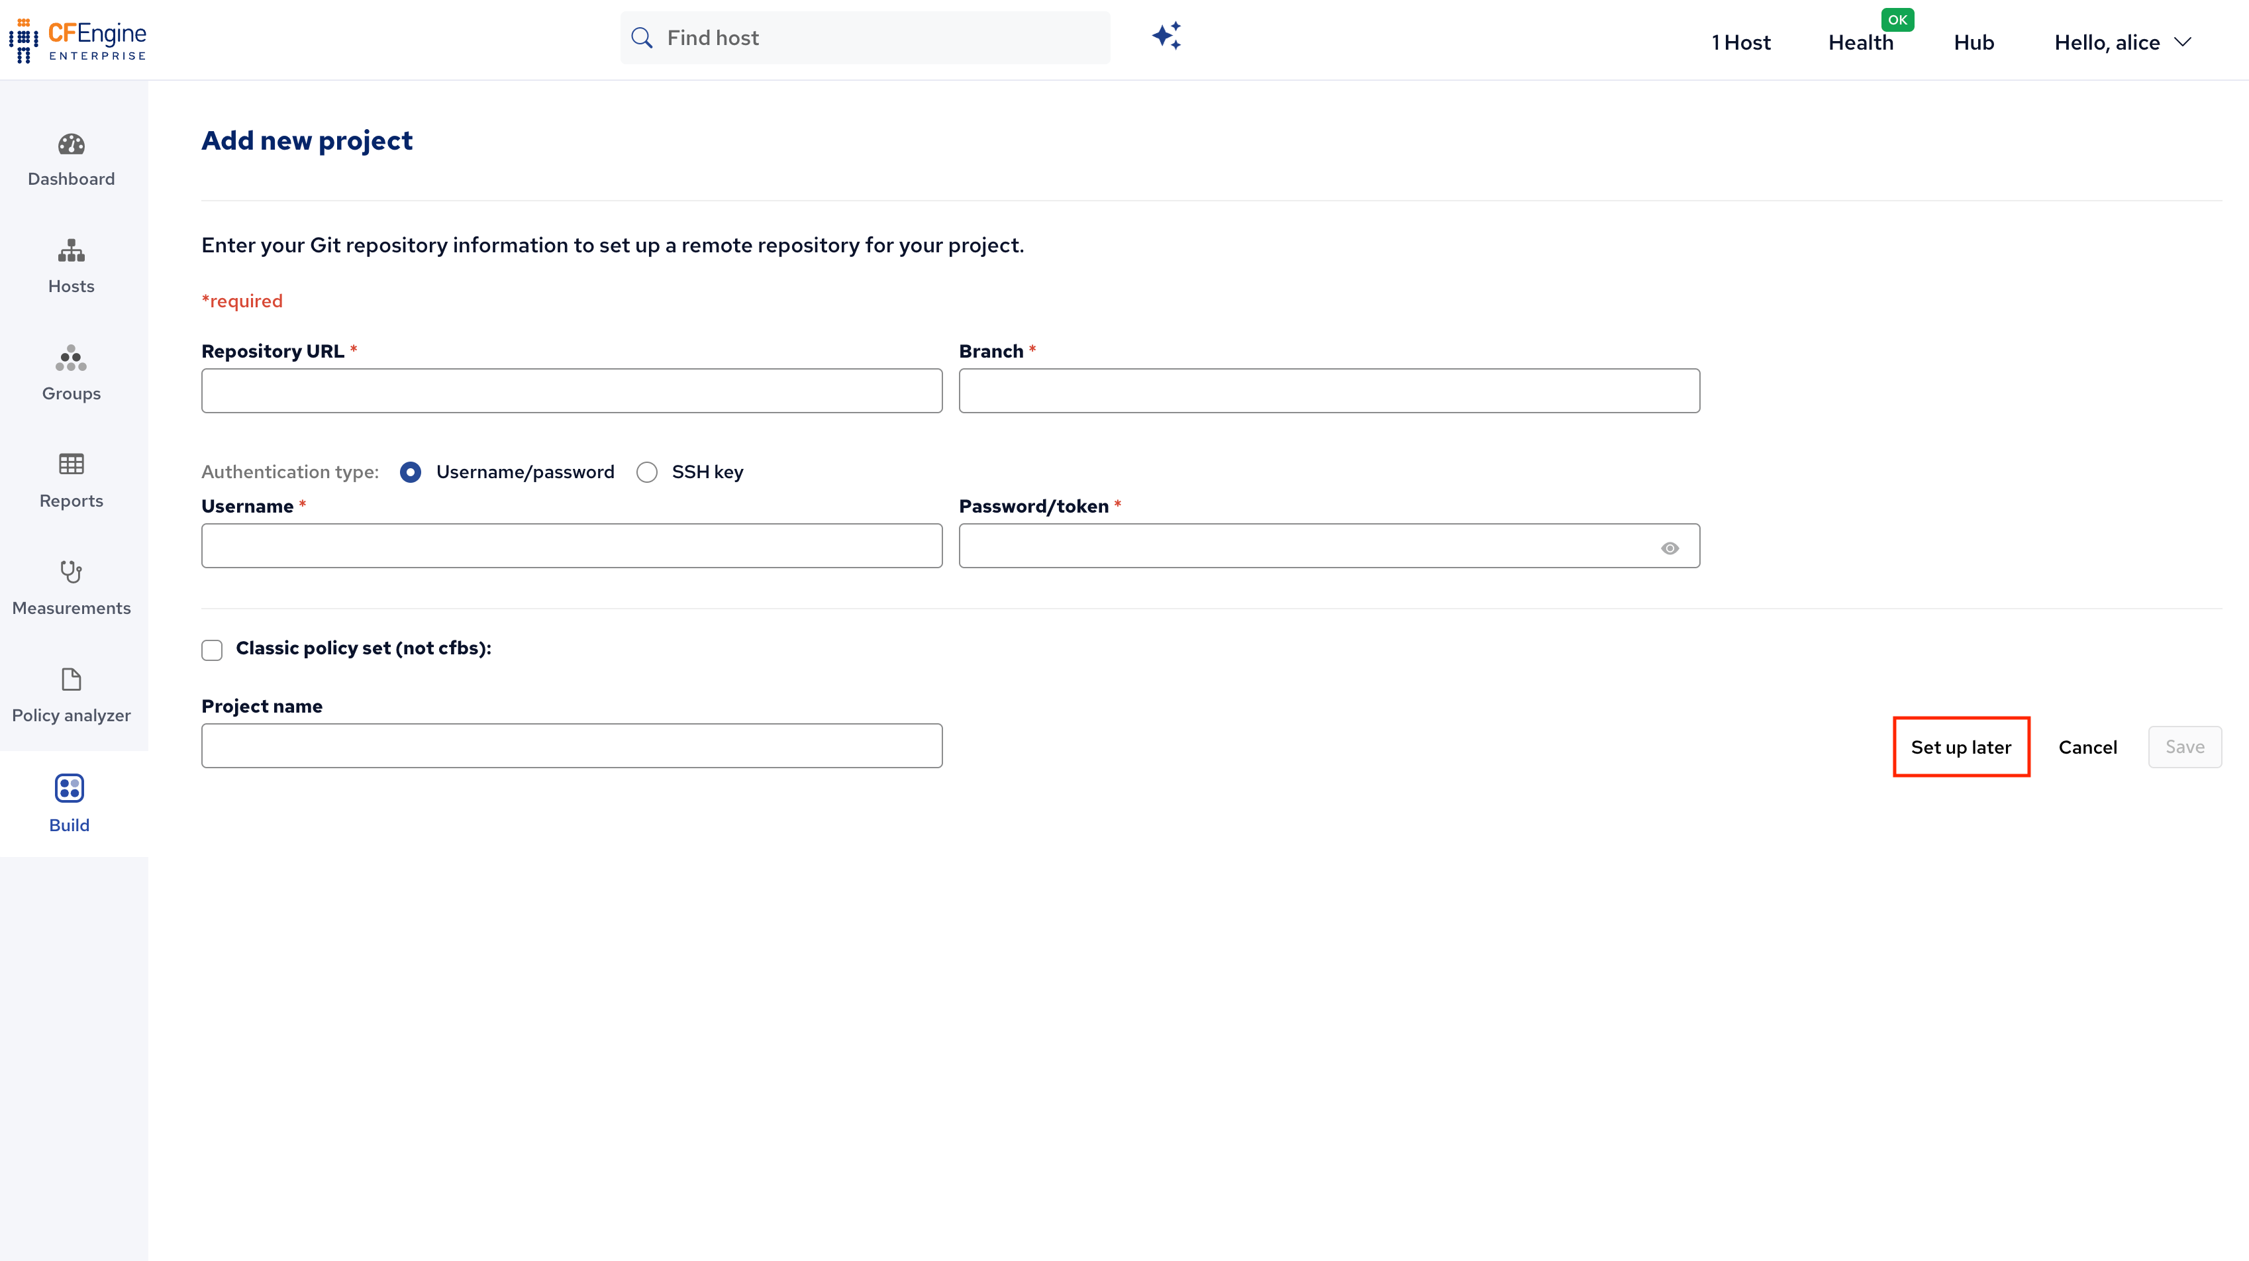This screenshot has width=2249, height=1261.
Task: Expand the Hello, alice user menu
Action: point(2123,42)
